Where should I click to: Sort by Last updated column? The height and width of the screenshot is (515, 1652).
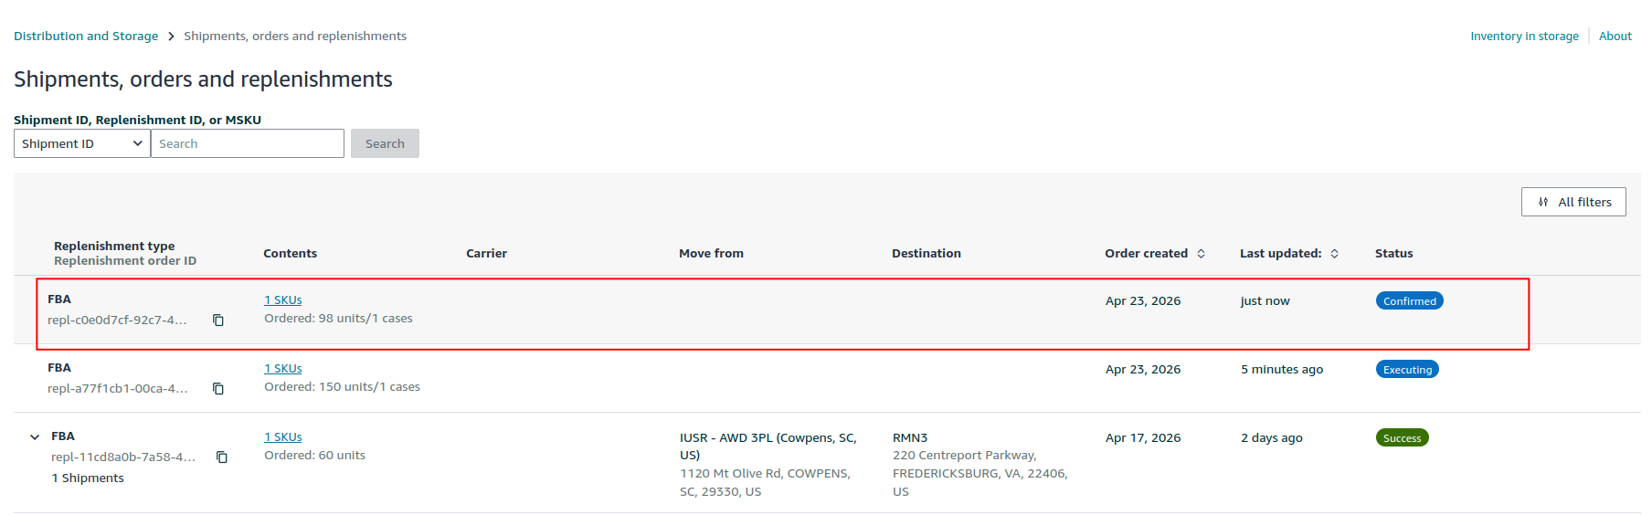point(1334,254)
